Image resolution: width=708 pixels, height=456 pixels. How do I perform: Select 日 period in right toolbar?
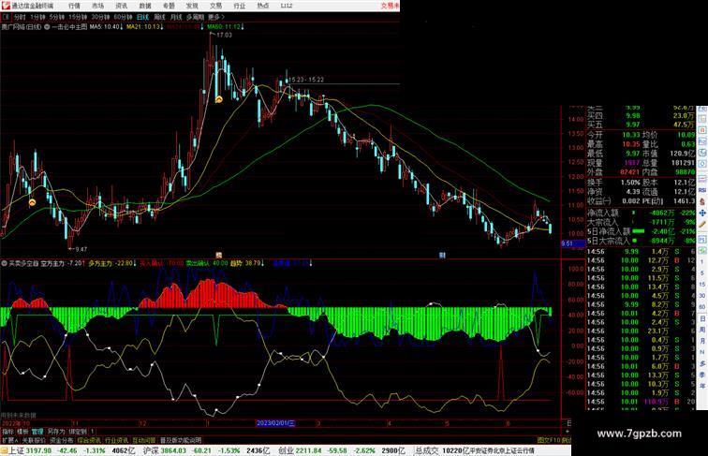tap(702, 318)
